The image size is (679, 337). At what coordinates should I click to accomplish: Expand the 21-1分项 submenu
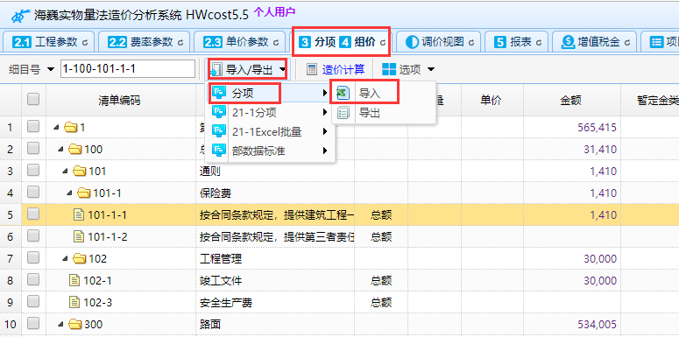click(x=325, y=112)
